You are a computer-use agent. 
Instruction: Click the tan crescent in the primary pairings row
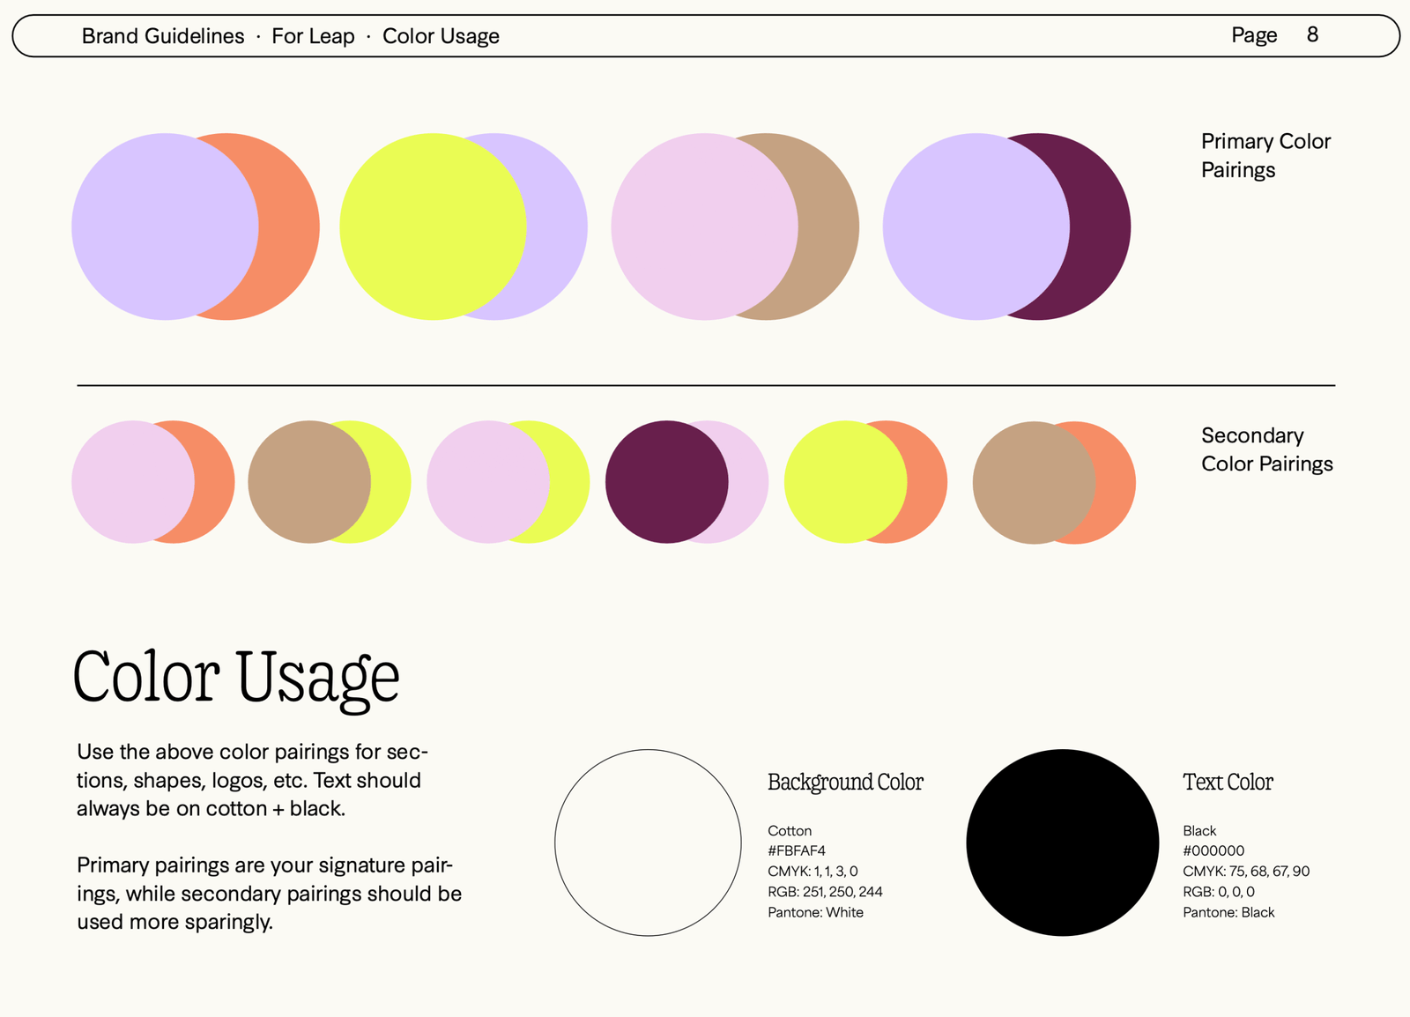coord(830,226)
